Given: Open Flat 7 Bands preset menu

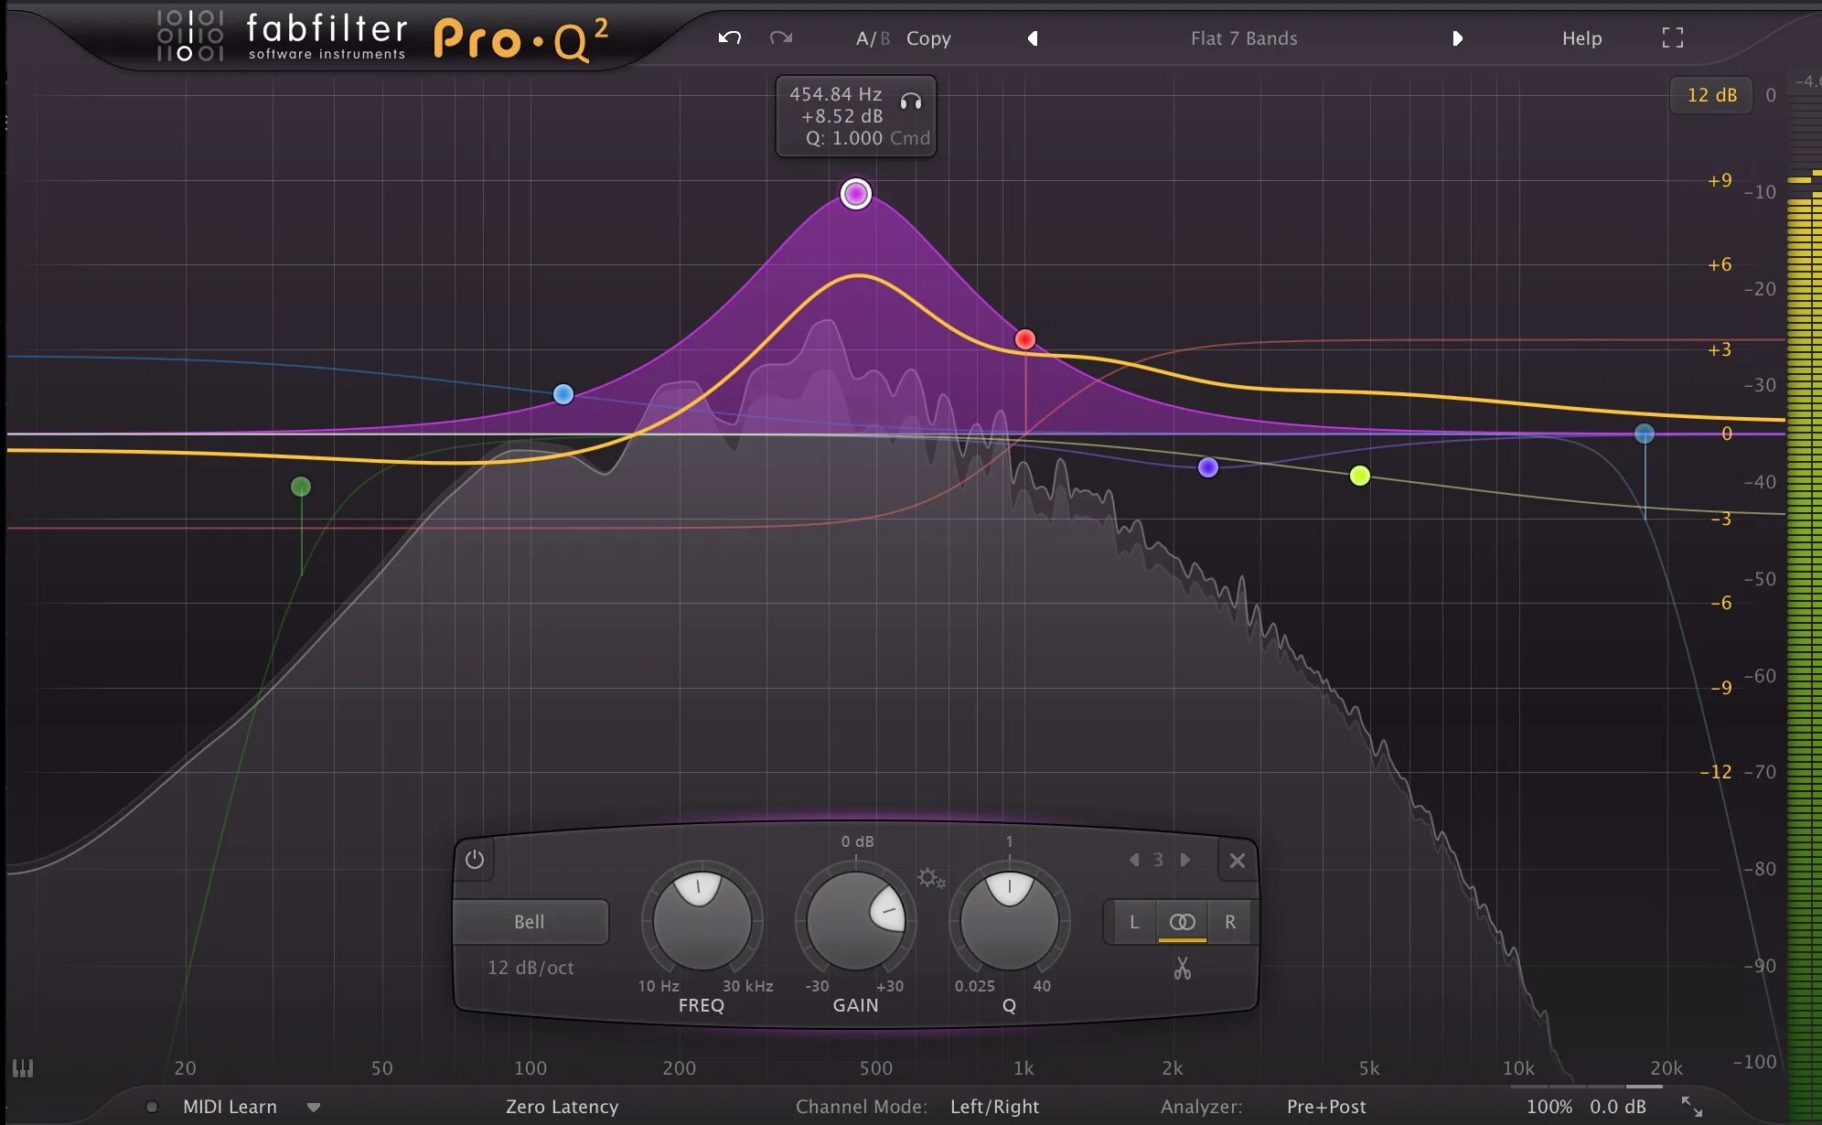Looking at the screenshot, I should click(1243, 38).
